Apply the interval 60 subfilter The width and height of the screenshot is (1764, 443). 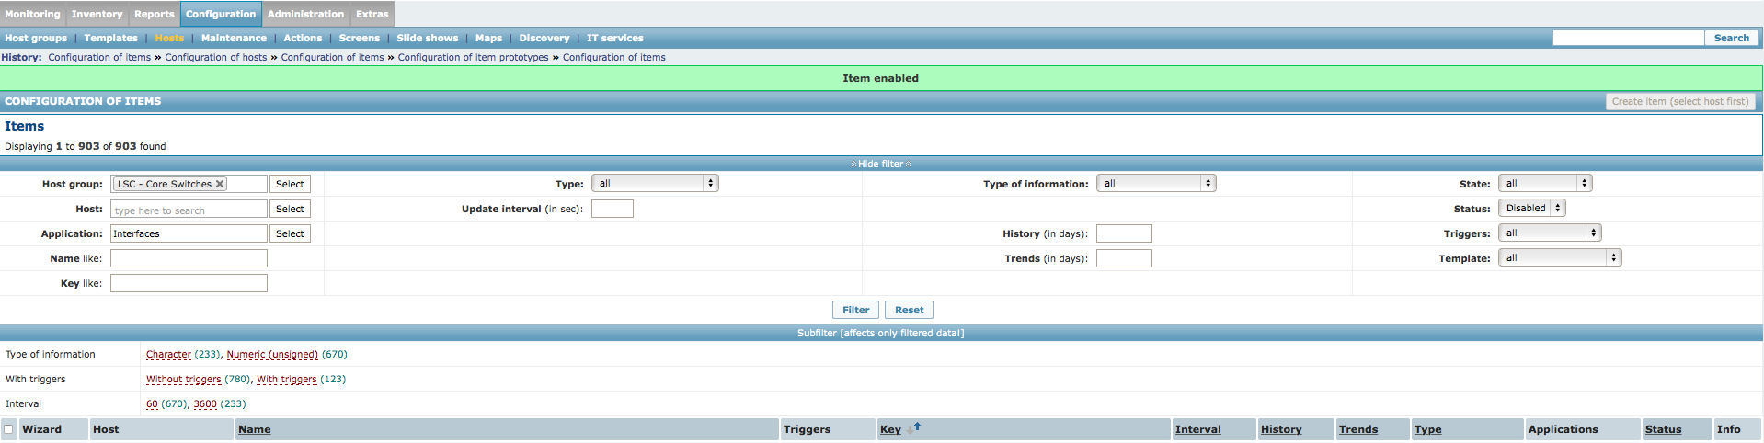pyautogui.click(x=152, y=403)
